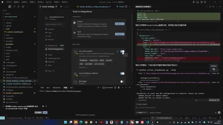The width and height of the screenshot is (223, 125).
Task: Open Chat settings section
Action: point(50,33)
